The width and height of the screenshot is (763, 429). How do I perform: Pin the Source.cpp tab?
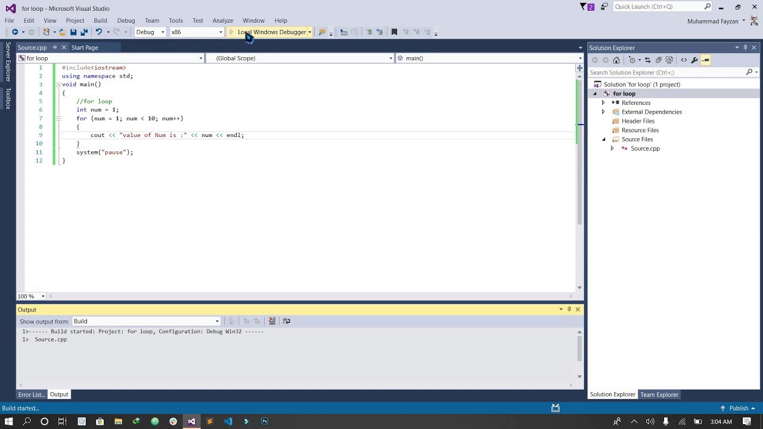[x=54, y=48]
